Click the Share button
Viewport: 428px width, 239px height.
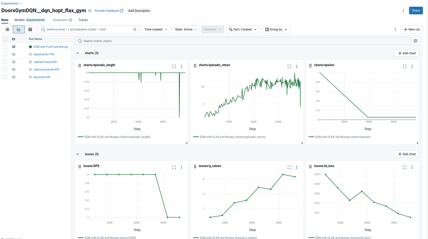tap(416, 11)
